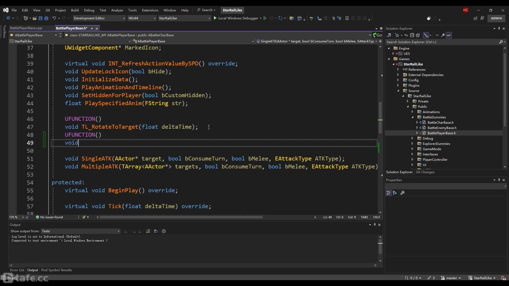Click the BattlePlayerBase.h tab
The image size is (509, 286).
72,28
